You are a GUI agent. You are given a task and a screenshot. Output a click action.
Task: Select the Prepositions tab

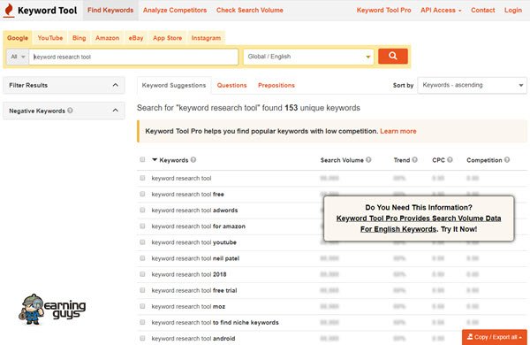[x=276, y=85]
